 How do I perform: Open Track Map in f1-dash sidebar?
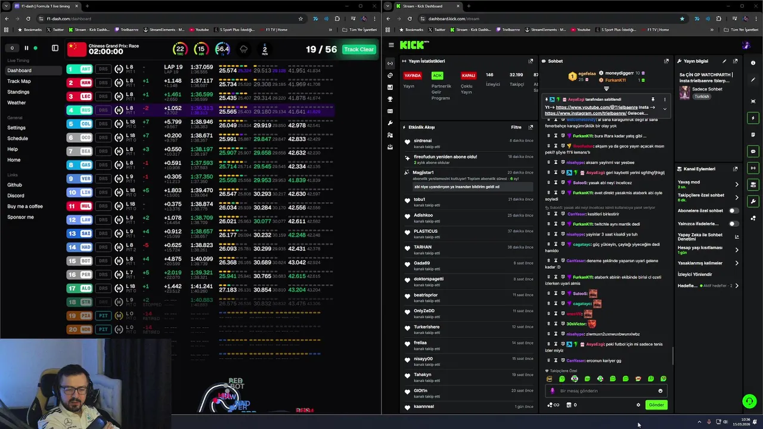[19, 81]
